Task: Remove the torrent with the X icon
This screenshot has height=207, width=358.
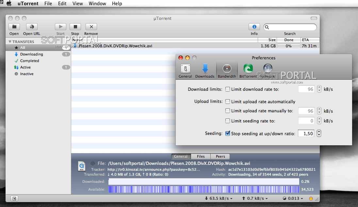Action: coord(91,27)
